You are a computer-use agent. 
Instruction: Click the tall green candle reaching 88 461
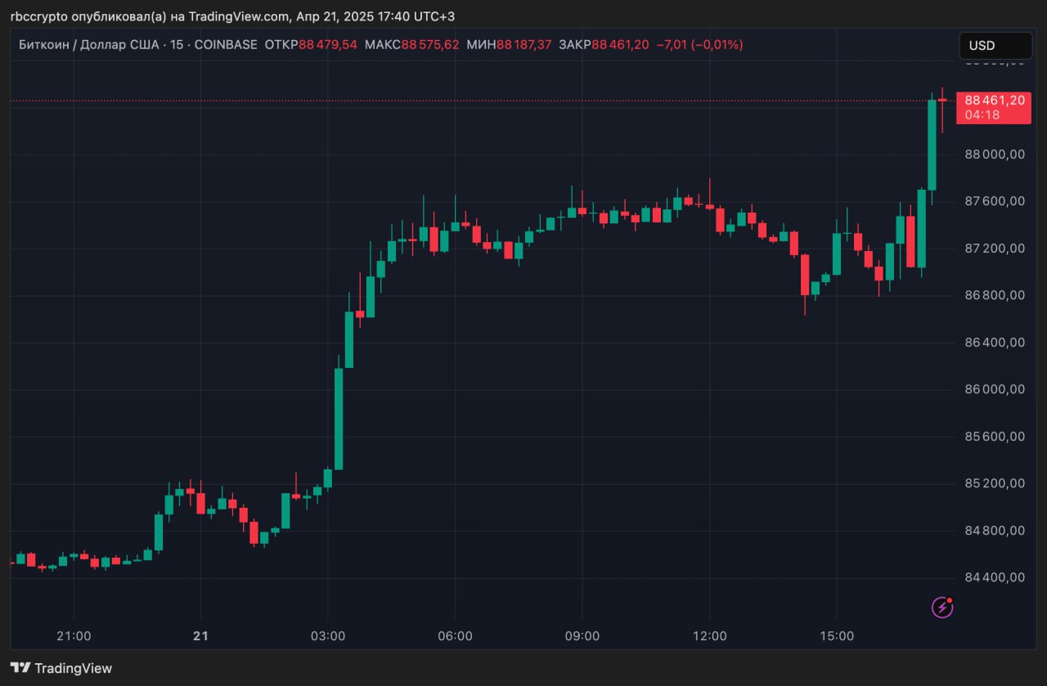[932, 145]
